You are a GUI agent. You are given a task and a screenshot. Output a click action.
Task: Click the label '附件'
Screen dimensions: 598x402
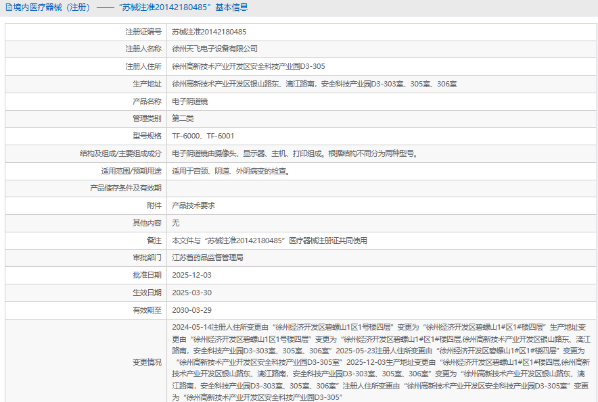(154, 206)
